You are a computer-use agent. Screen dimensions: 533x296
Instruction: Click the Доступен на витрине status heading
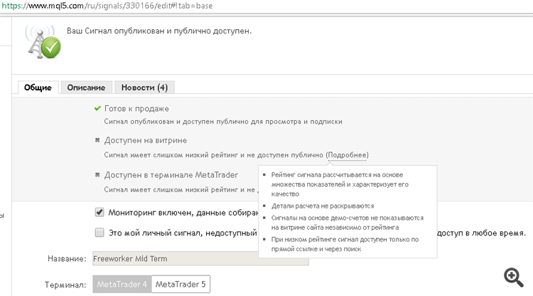146,140
